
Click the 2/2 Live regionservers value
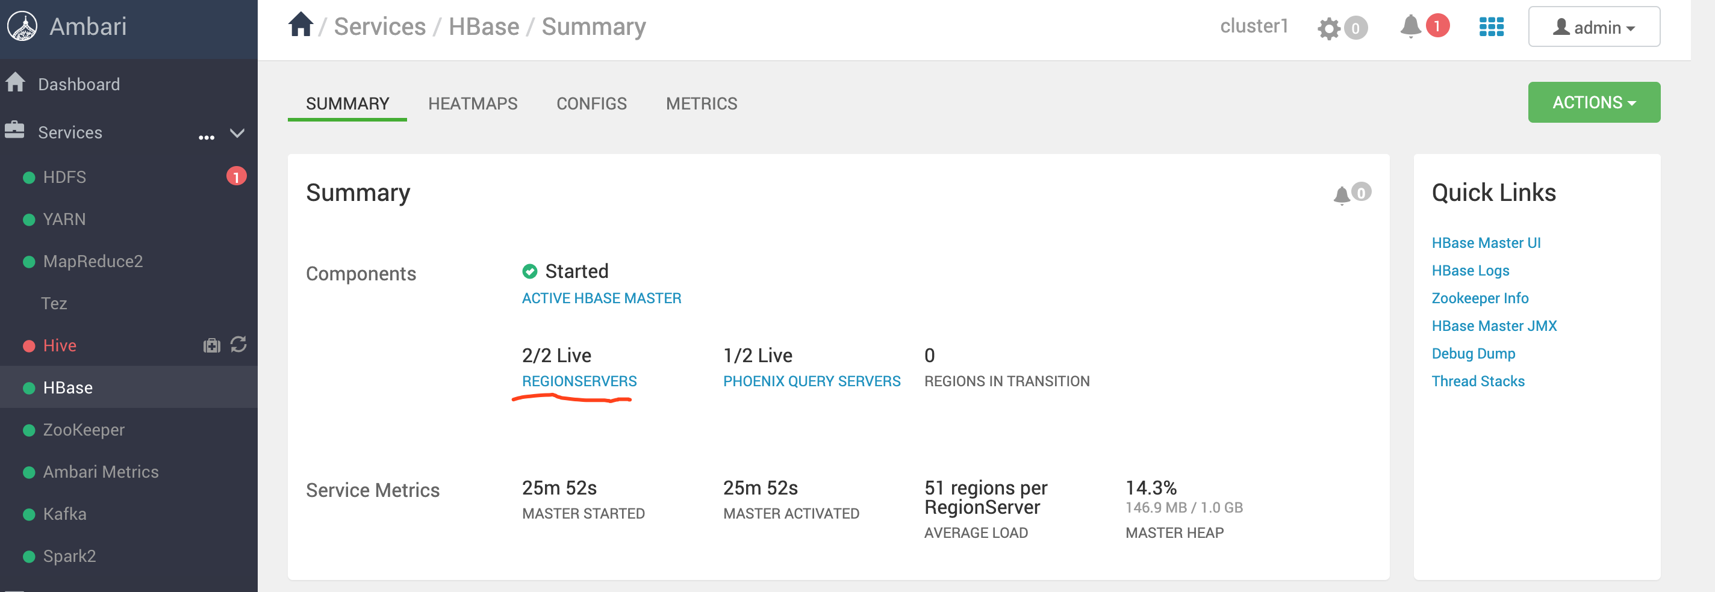pos(556,355)
